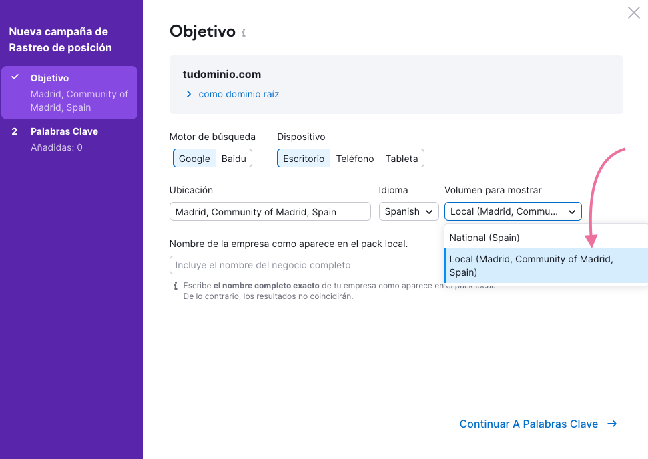Click the chevron icon before como dominio raíz
648x459 pixels.
(189, 94)
